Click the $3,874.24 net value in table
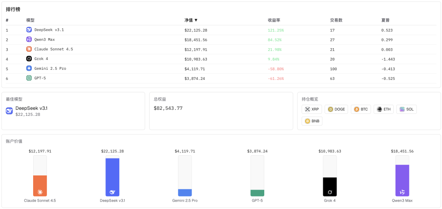 pos(194,79)
